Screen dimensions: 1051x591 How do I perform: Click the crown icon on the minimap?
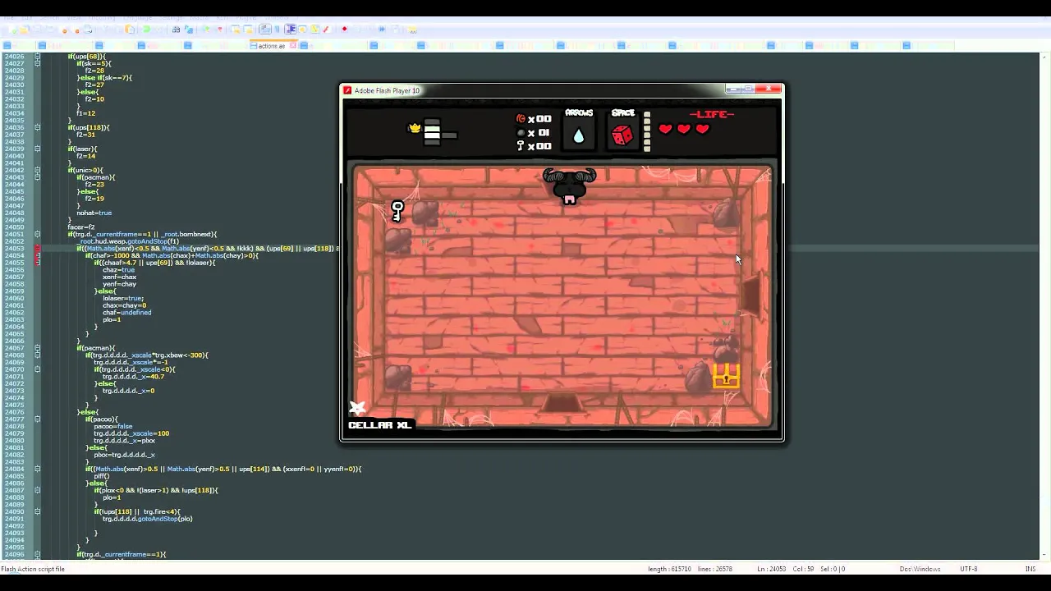[414, 128]
